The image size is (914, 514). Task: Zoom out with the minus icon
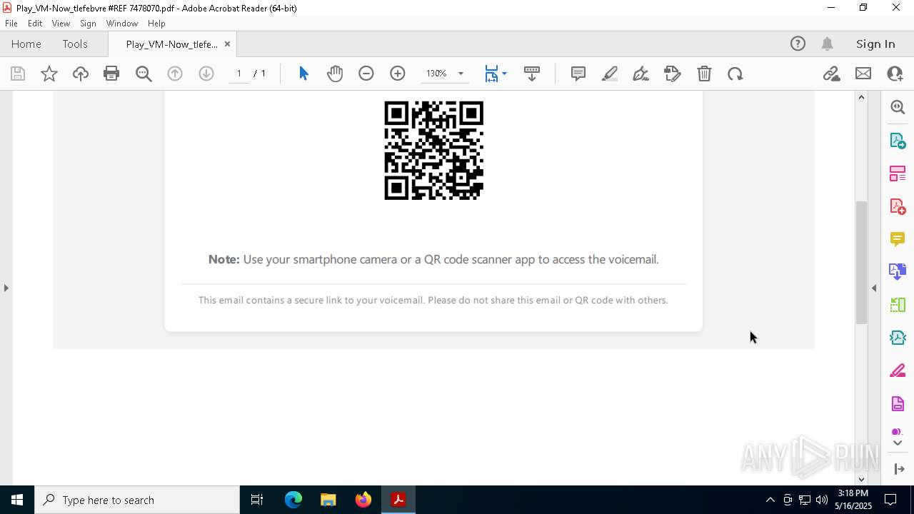click(x=366, y=74)
